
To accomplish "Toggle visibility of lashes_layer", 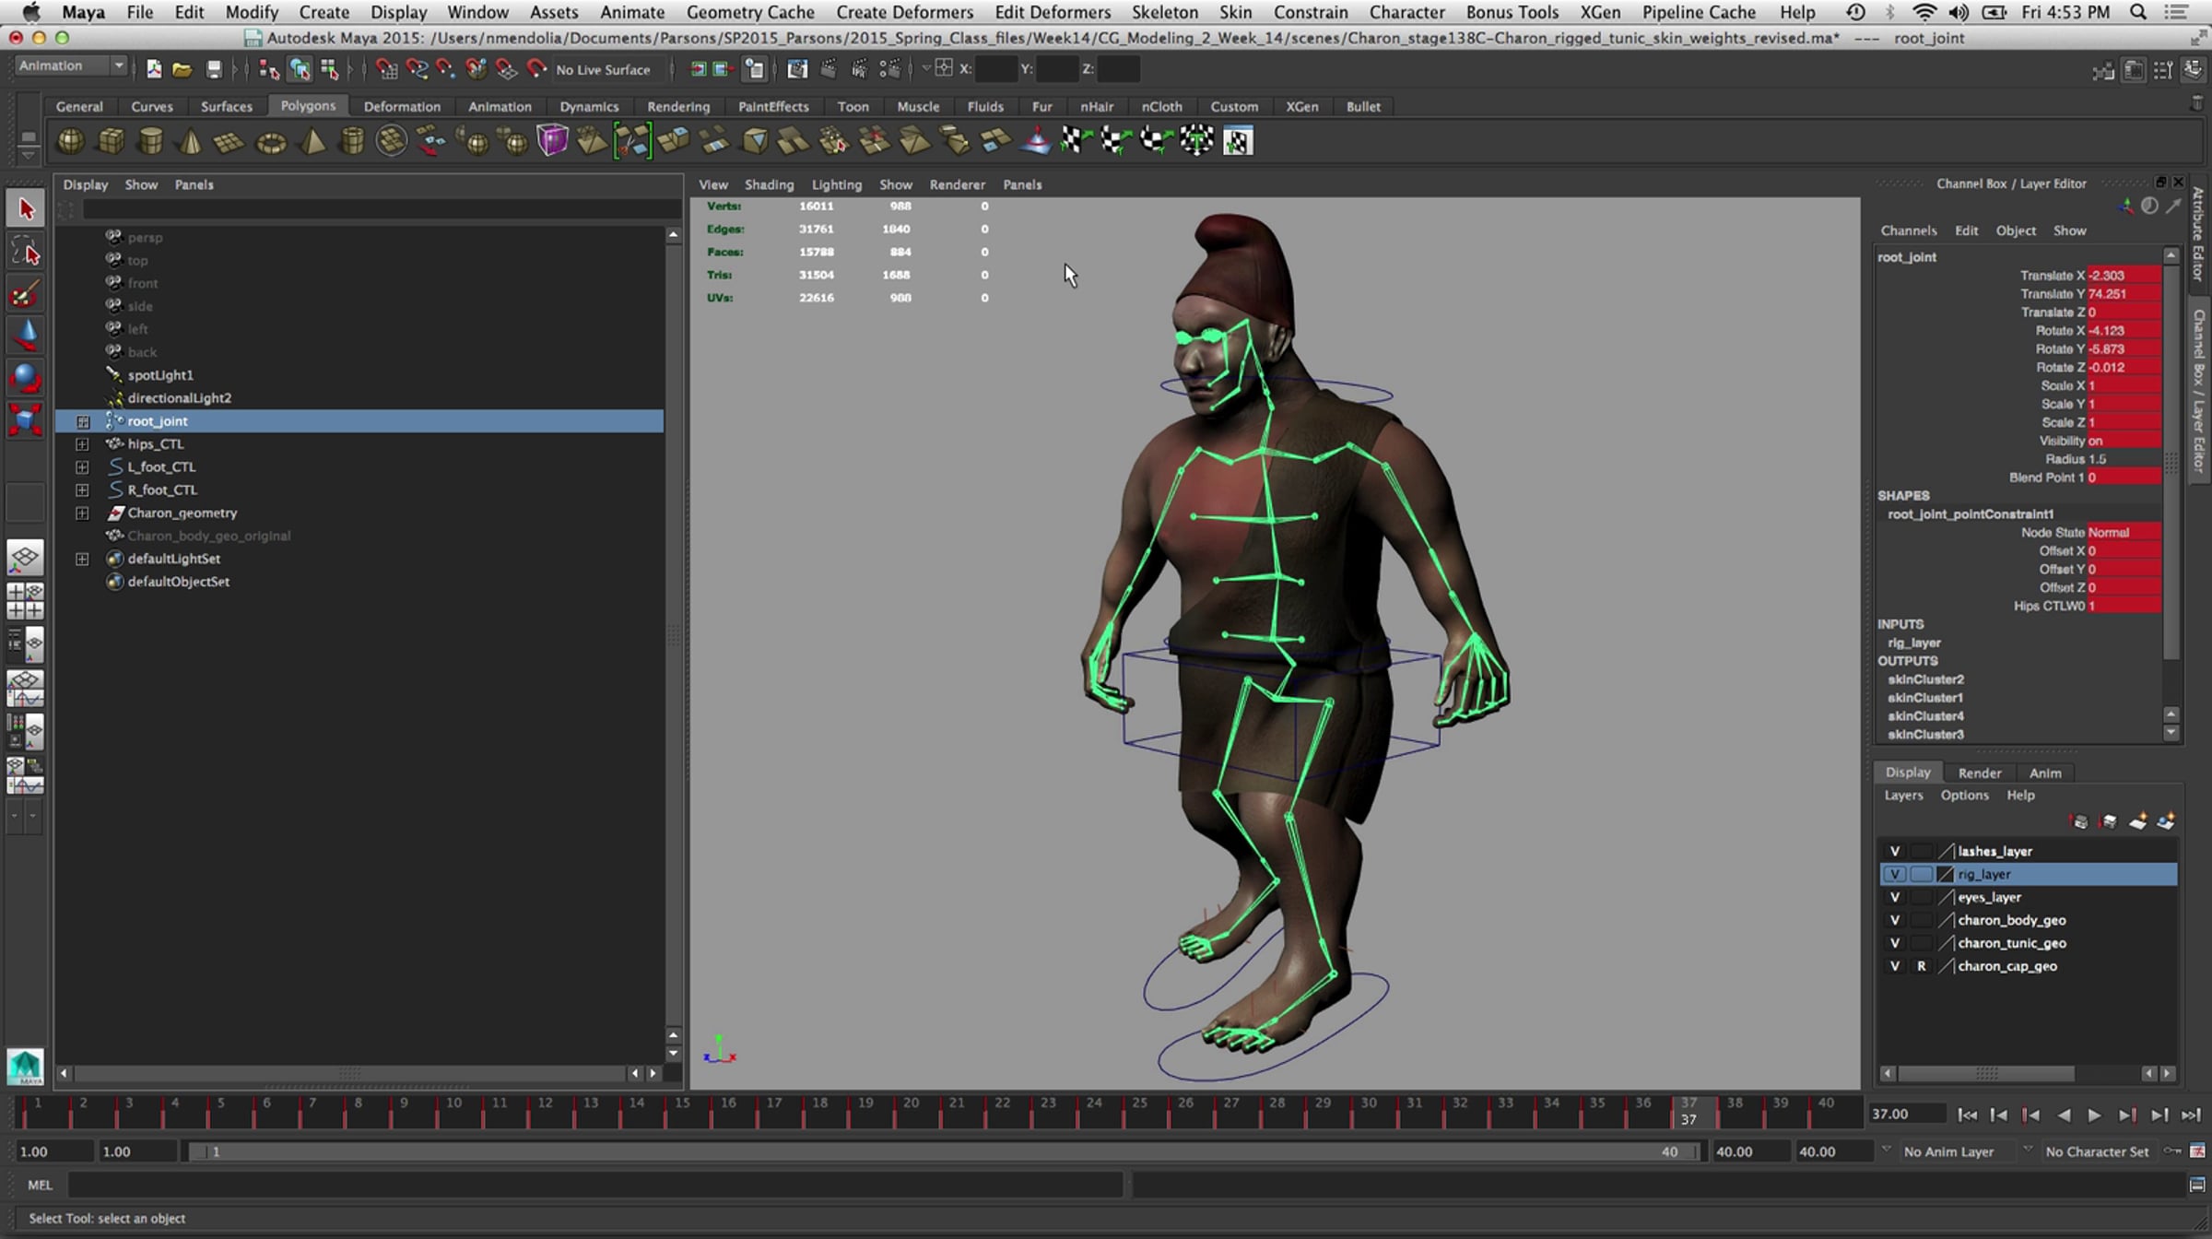I will (1894, 851).
